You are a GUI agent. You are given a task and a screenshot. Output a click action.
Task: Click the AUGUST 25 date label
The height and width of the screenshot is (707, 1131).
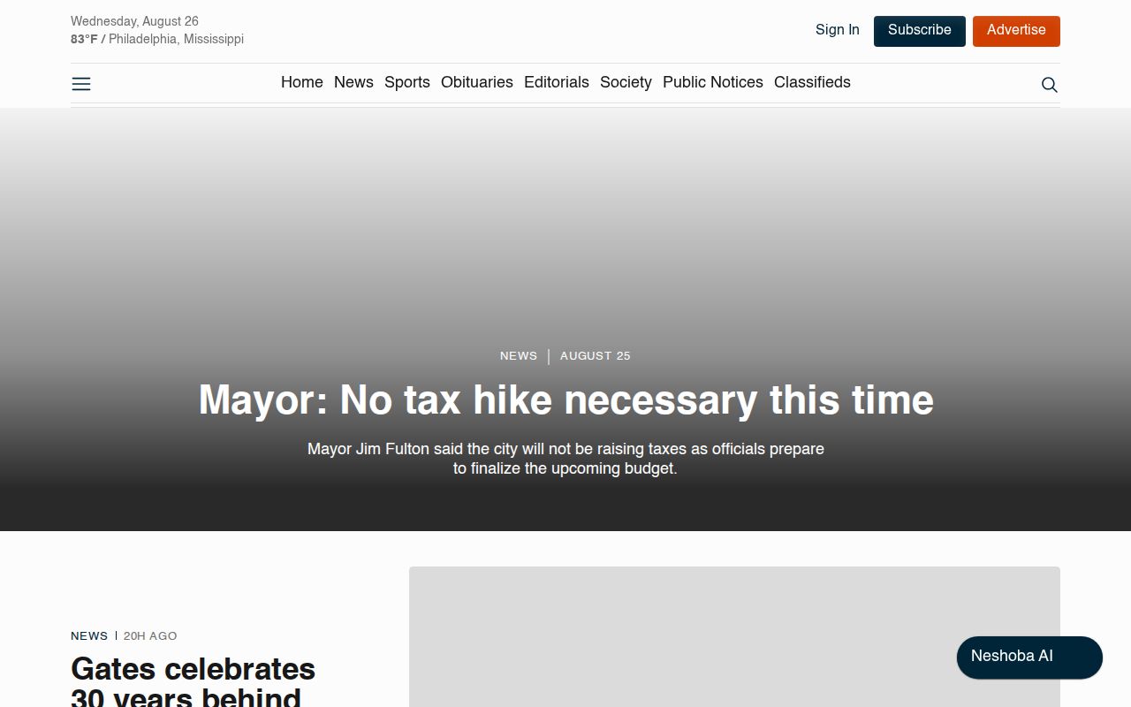click(x=596, y=356)
